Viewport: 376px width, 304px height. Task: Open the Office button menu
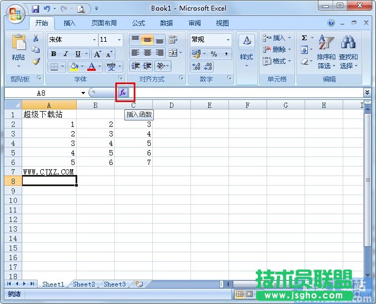click(x=15, y=14)
